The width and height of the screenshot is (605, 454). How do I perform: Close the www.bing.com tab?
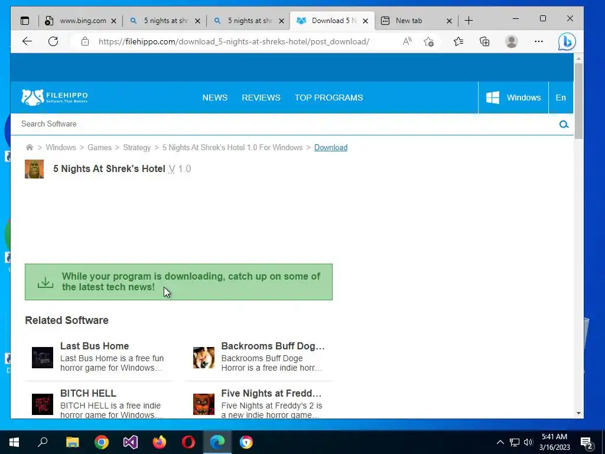pyautogui.click(x=114, y=21)
